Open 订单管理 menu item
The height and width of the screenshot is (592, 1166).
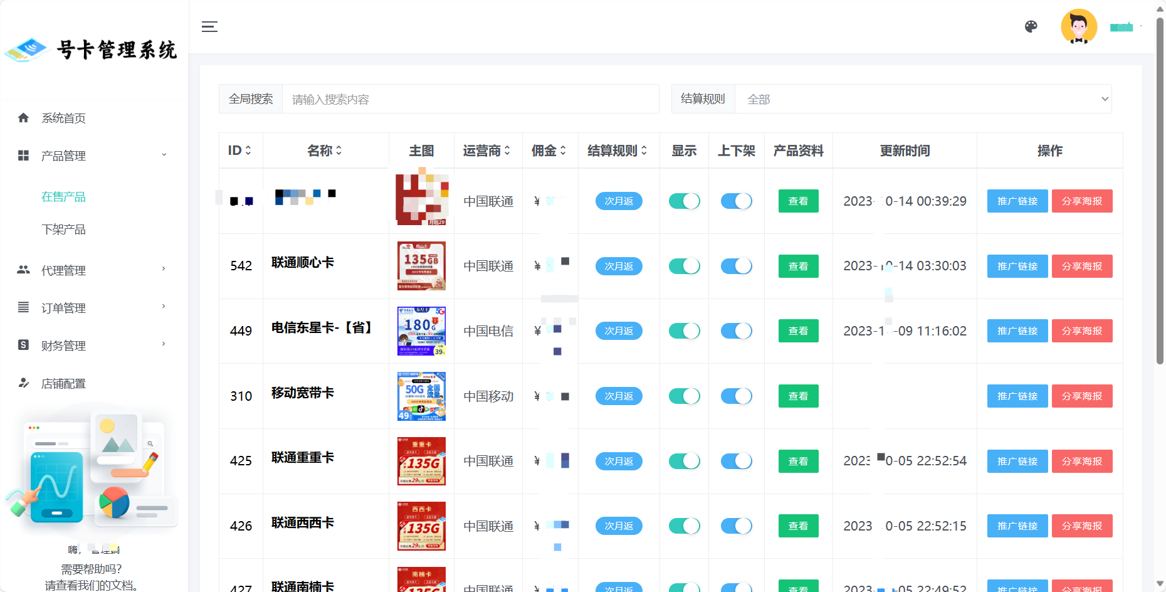tap(63, 308)
